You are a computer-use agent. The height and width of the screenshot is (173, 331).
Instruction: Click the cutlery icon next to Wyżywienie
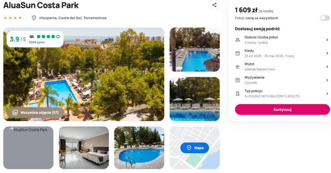pyautogui.click(x=237, y=80)
